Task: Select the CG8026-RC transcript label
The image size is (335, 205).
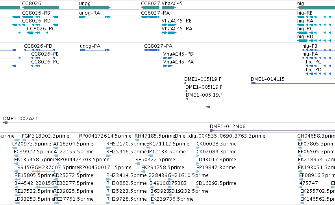Action: pyautogui.click(x=41, y=29)
